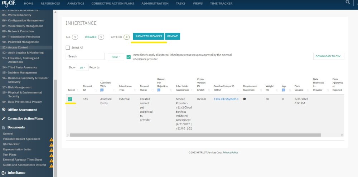This screenshot has height=177, width=358.
Task: Open General under Documents
Action: pos(8,134)
